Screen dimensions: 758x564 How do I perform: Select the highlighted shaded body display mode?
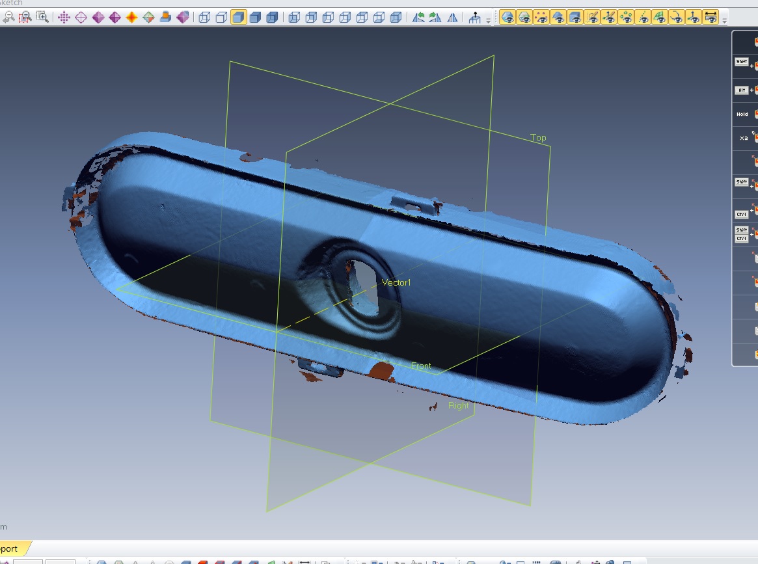(239, 18)
